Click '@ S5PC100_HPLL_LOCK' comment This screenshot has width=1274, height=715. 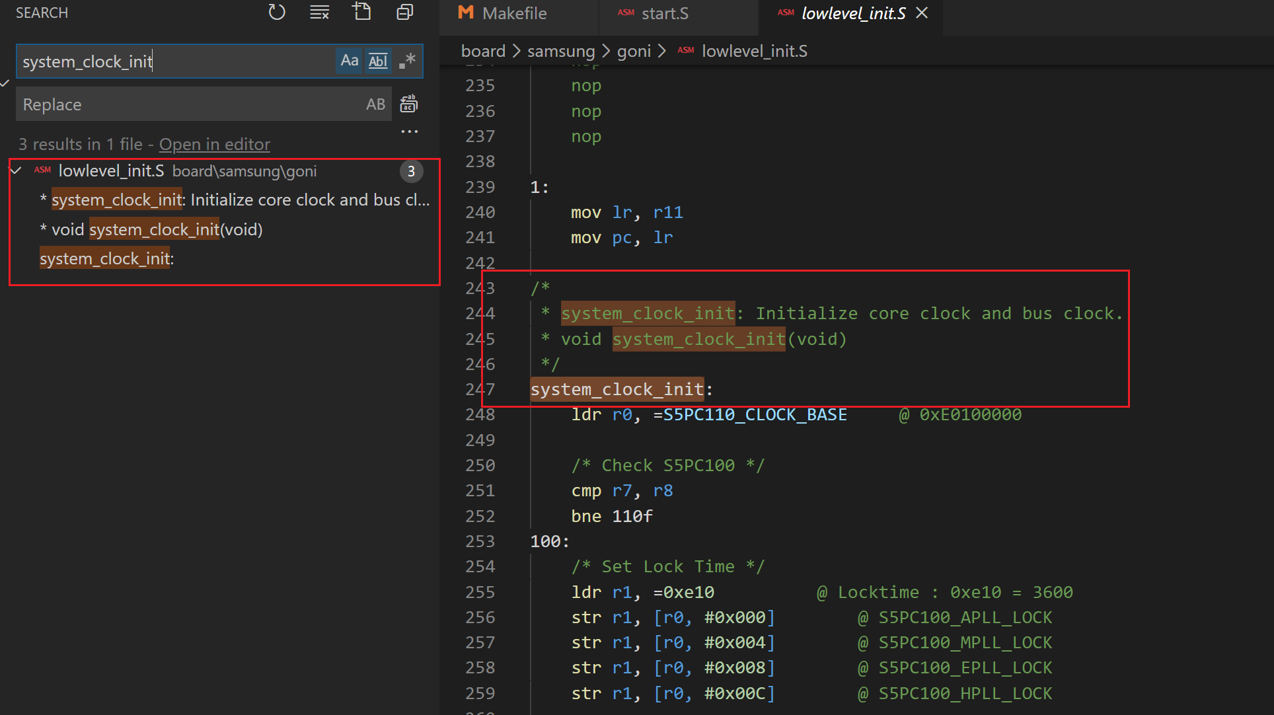955,693
